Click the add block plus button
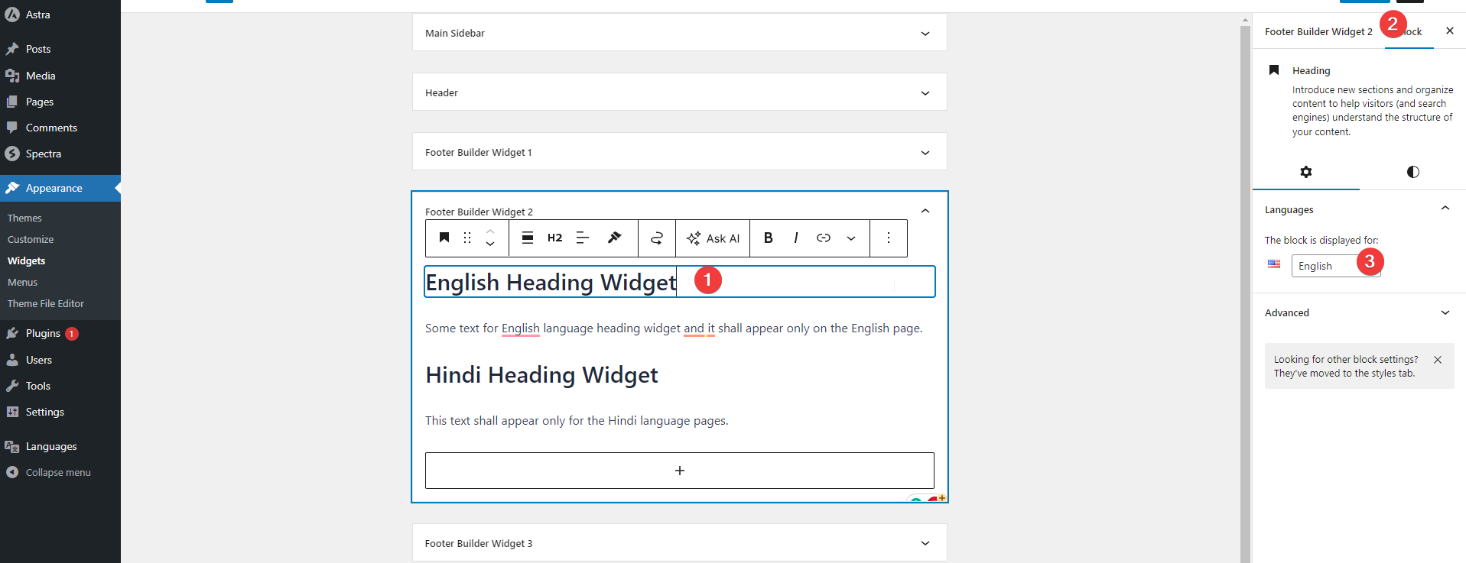The image size is (1466, 563). click(680, 471)
